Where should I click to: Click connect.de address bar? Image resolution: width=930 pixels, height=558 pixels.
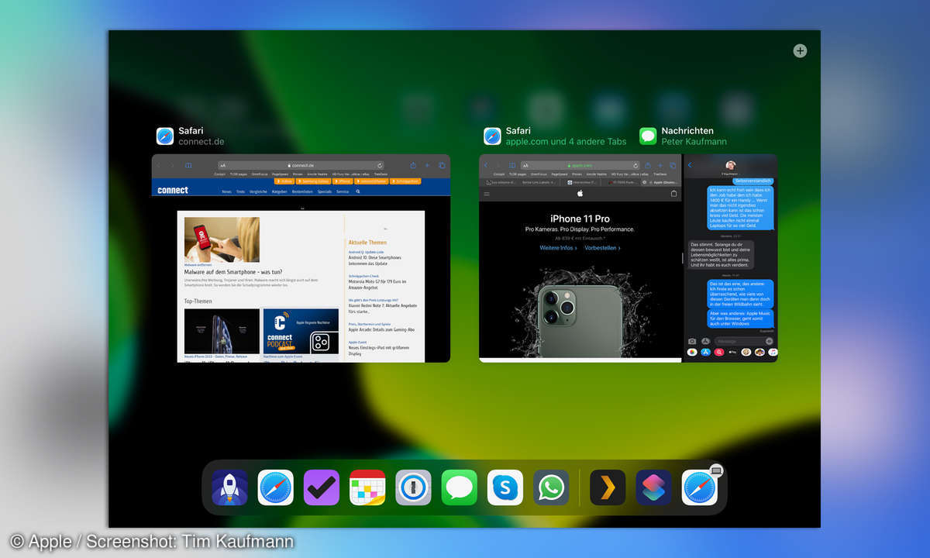[x=301, y=165]
